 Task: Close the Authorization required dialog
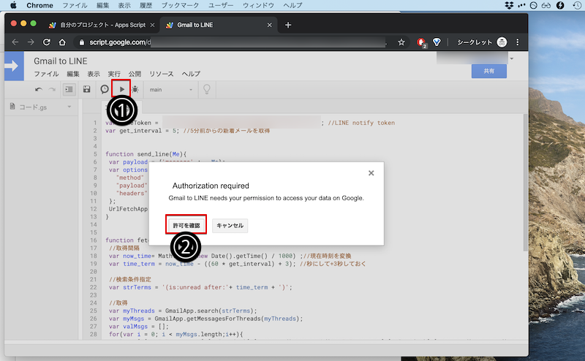point(371,173)
